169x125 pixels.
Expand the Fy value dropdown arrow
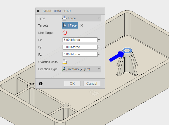(x=99, y=47)
